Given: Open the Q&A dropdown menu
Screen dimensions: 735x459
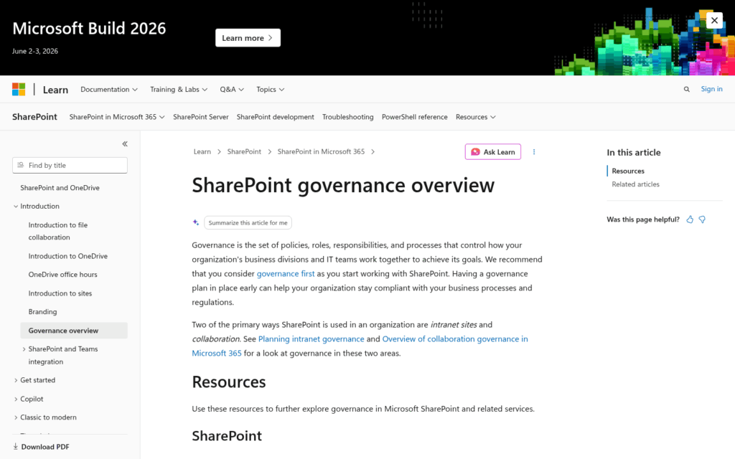Looking at the screenshot, I should click(x=232, y=89).
